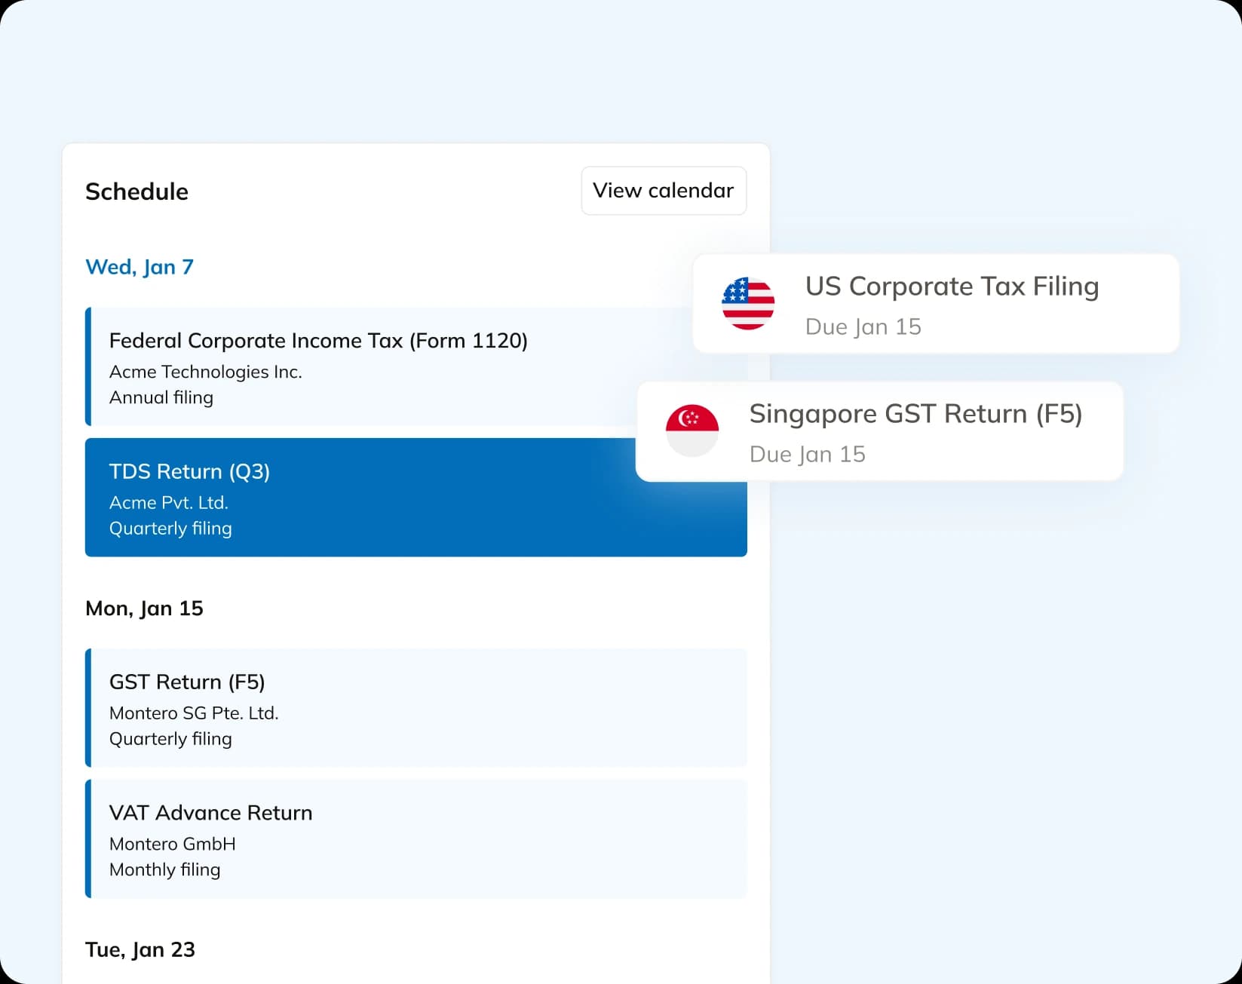Click the Mon, Jan 15 date heading

[x=144, y=608]
